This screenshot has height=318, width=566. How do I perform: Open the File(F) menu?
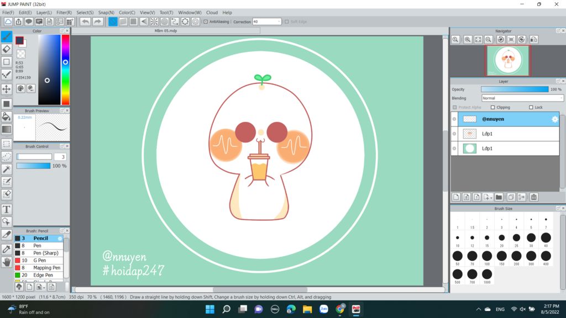(x=8, y=13)
